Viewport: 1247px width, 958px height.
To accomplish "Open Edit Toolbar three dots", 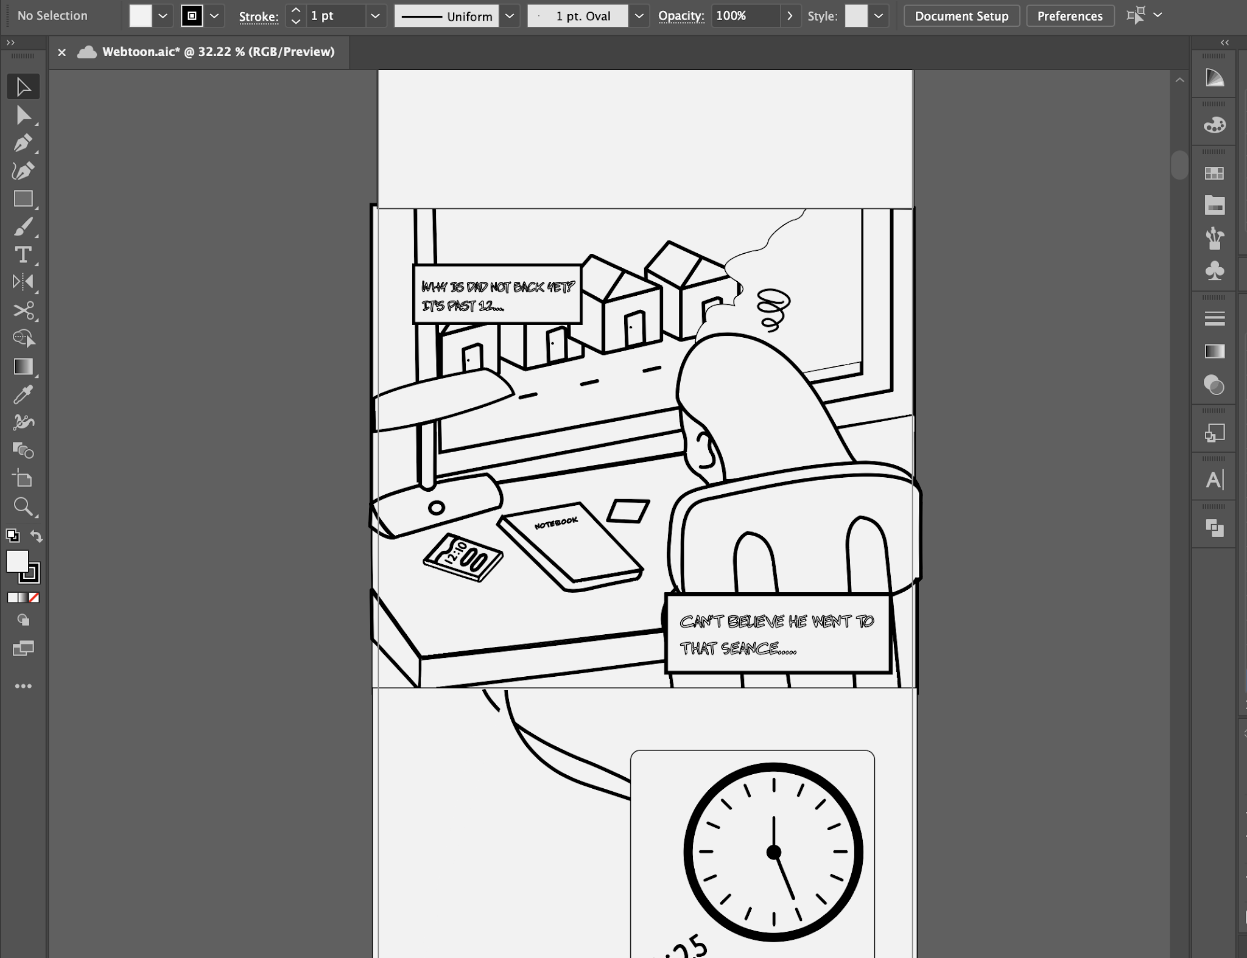I will (x=23, y=686).
